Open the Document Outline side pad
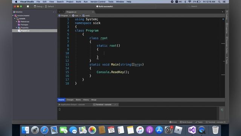The height and width of the screenshot is (136, 241). coord(227,45)
